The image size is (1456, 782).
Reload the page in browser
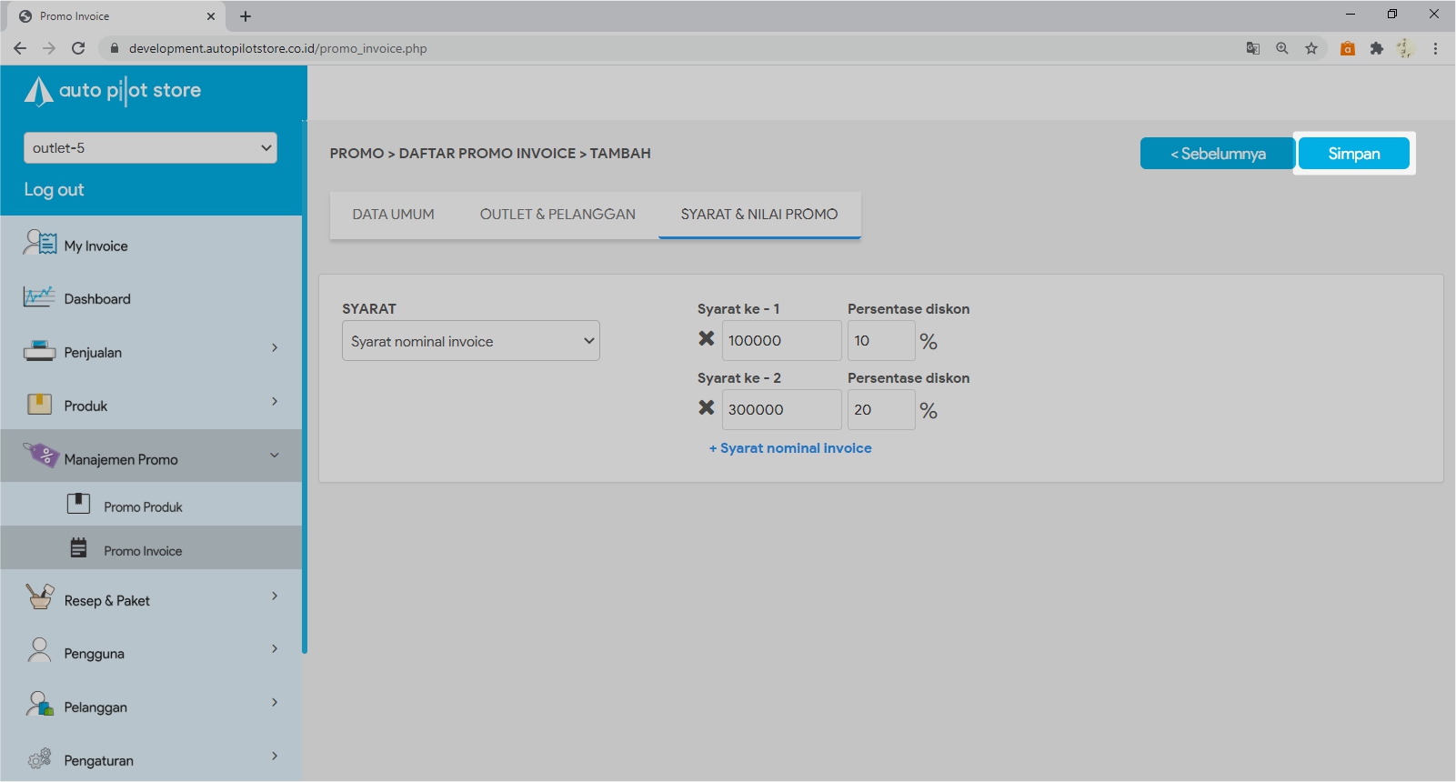(x=78, y=48)
